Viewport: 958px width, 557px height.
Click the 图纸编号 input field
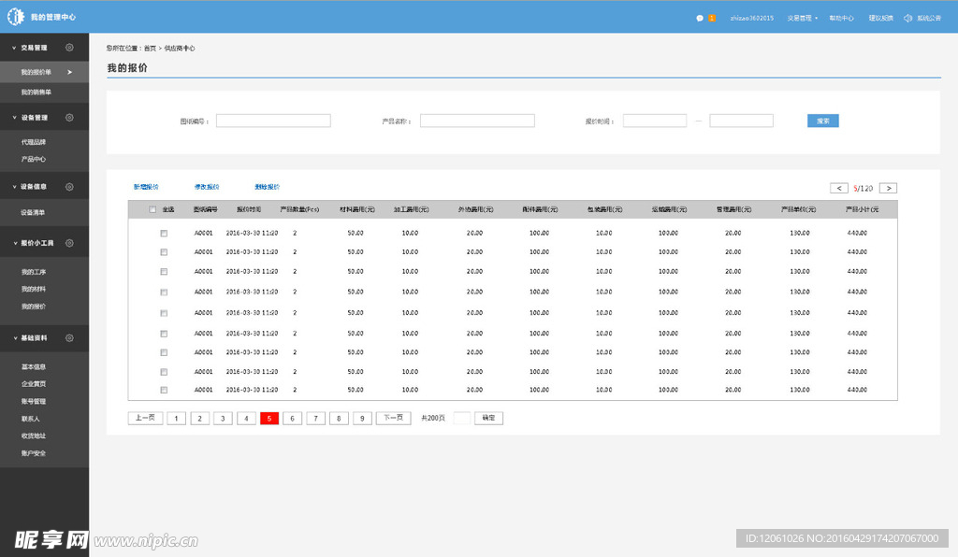[x=273, y=121]
